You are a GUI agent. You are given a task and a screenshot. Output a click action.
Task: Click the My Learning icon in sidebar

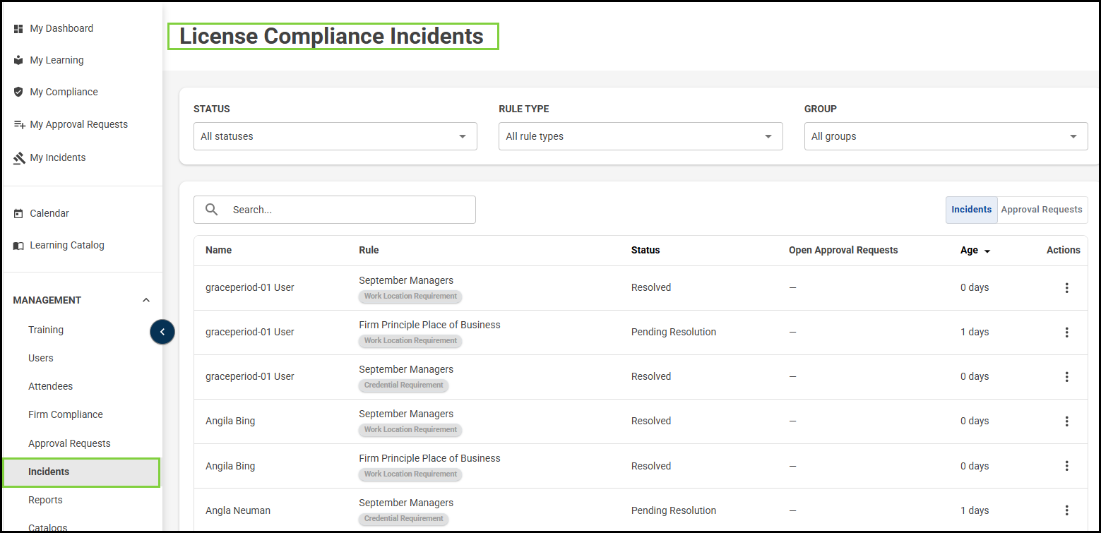click(18, 61)
